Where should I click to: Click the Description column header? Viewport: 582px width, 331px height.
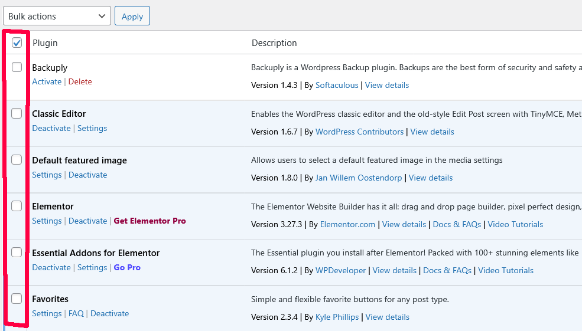[274, 43]
